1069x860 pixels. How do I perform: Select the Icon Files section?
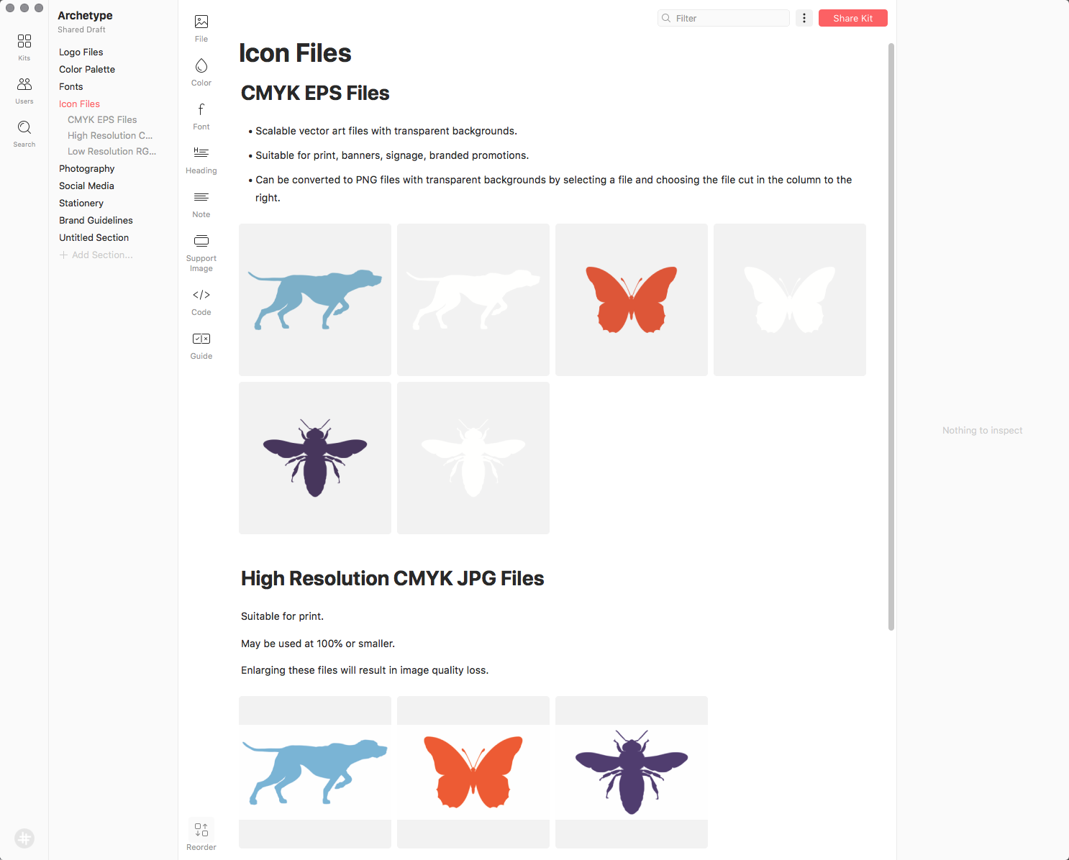79,104
